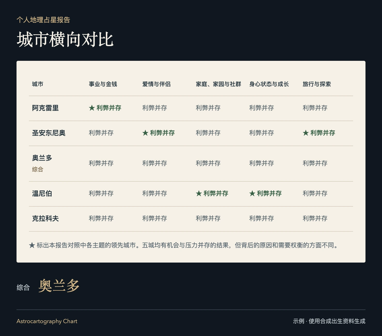Click 奥兰多's 家庭、家园与社群 cell

(x=208, y=163)
